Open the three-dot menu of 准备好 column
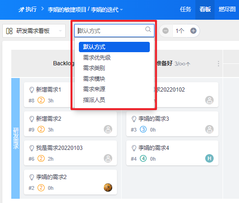The width and height of the screenshot is (239, 203). (218, 63)
